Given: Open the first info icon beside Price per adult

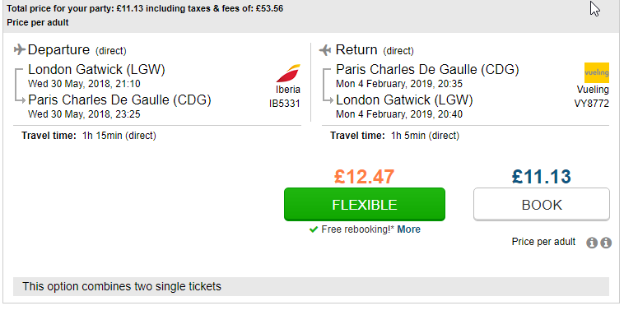Looking at the screenshot, I should click(x=592, y=243).
